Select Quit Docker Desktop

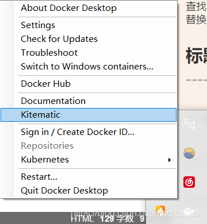coord(88,191)
